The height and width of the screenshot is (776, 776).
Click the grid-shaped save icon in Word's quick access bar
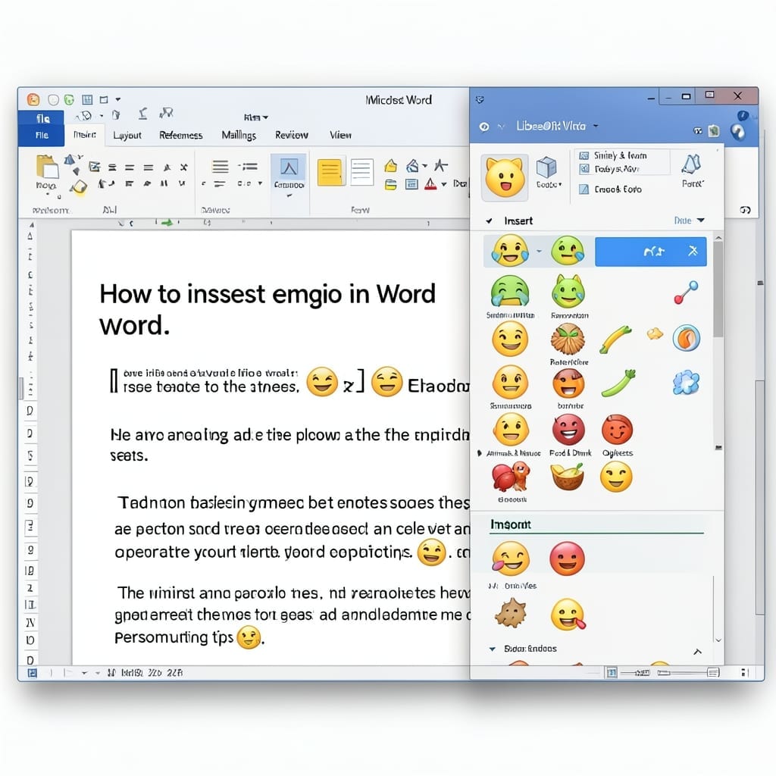pos(87,100)
